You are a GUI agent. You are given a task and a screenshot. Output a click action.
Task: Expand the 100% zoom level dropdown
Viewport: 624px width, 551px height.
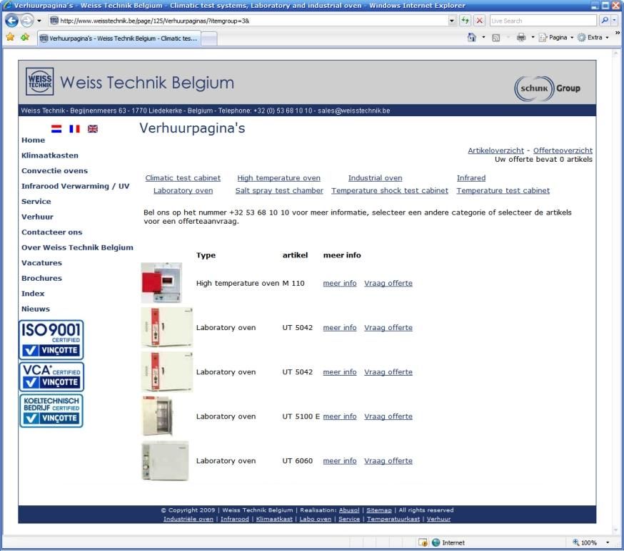tap(608, 542)
